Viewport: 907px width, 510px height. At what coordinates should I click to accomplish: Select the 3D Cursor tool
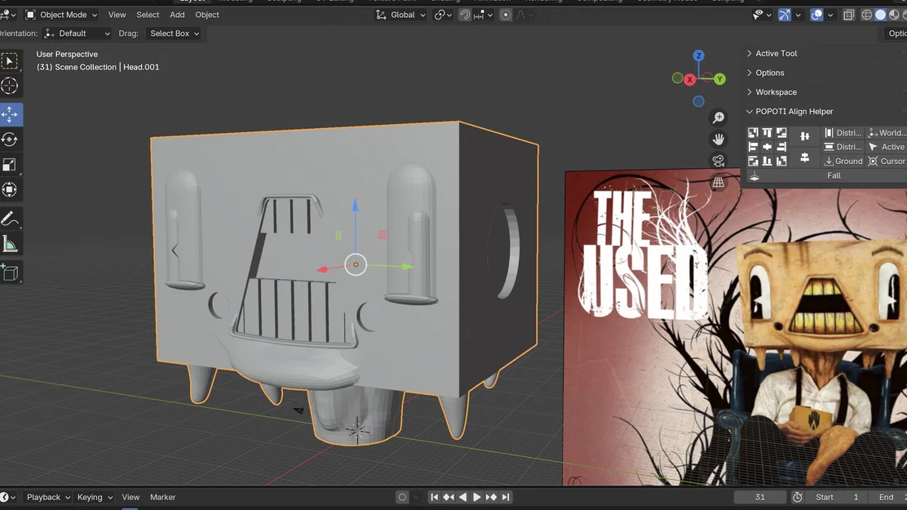coord(10,86)
